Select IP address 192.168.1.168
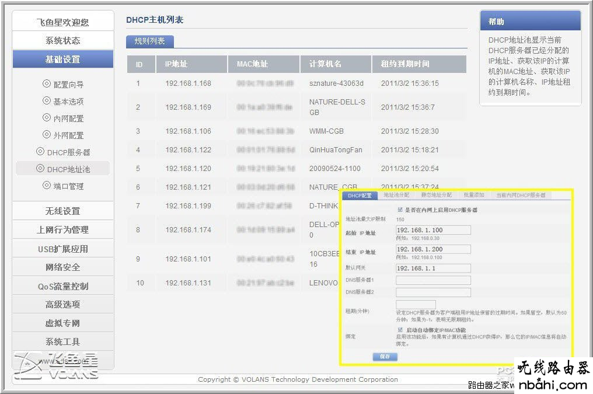Screen dimensions: 593x394 [x=188, y=83]
